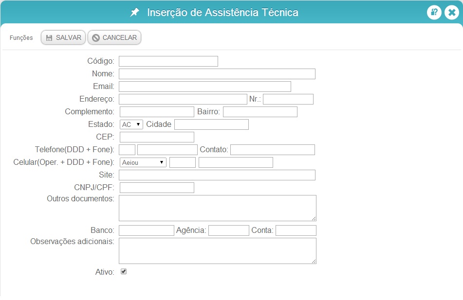The height and width of the screenshot is (300, 463).
Task: Close the Inserção de Assistência Técnica dialog
Action: click(452, 12)
